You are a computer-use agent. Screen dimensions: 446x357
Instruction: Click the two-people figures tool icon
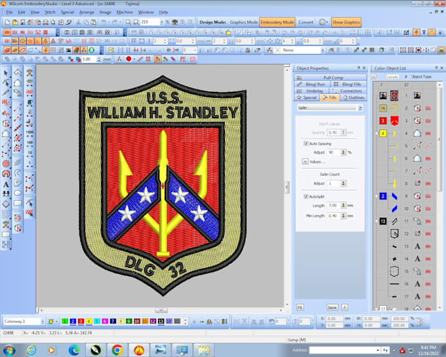(x=6, y=194)
